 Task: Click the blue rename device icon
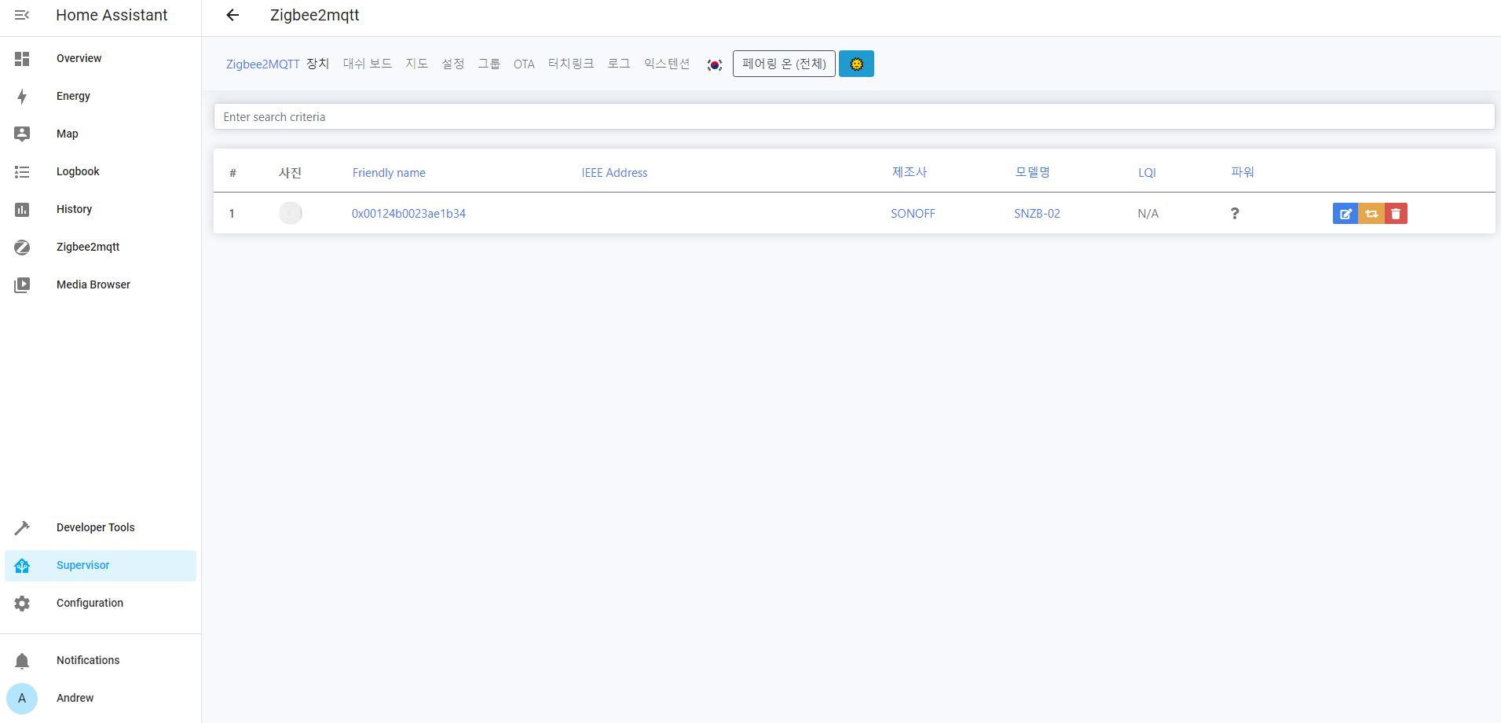coord(1345,214)
